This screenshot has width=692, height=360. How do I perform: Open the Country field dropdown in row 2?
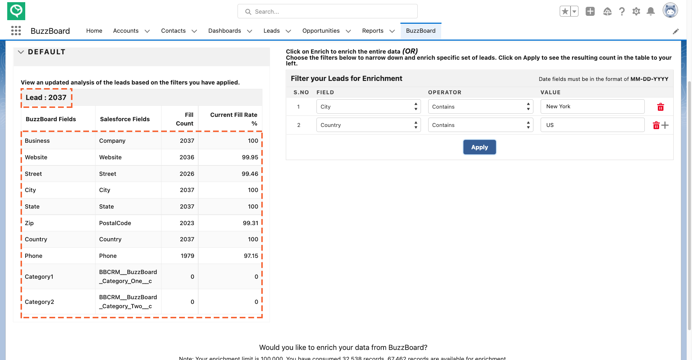pyautogui.click(x=368, y=125)
